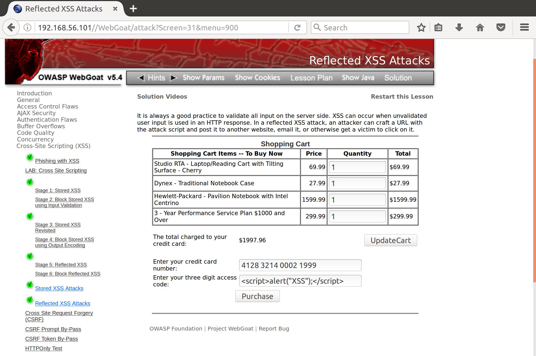Click the forward arrow next to Hints

pos(173,78)
